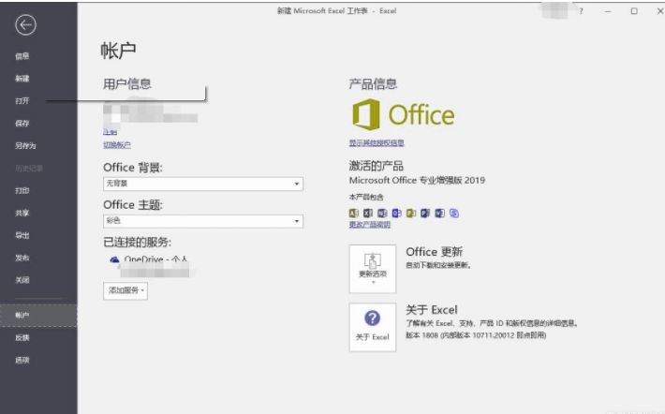Viewport: 665px width, 414px height.
Task: Open the 信息 tab in sidebar
Action: tap(22, 56)
